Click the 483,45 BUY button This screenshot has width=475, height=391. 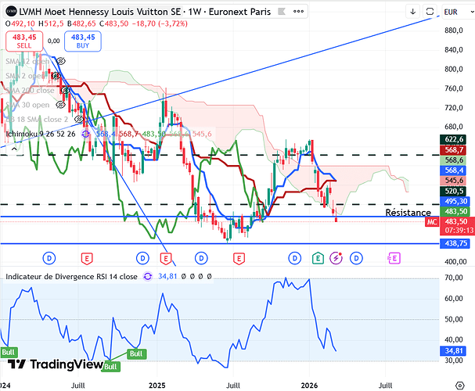83,41
